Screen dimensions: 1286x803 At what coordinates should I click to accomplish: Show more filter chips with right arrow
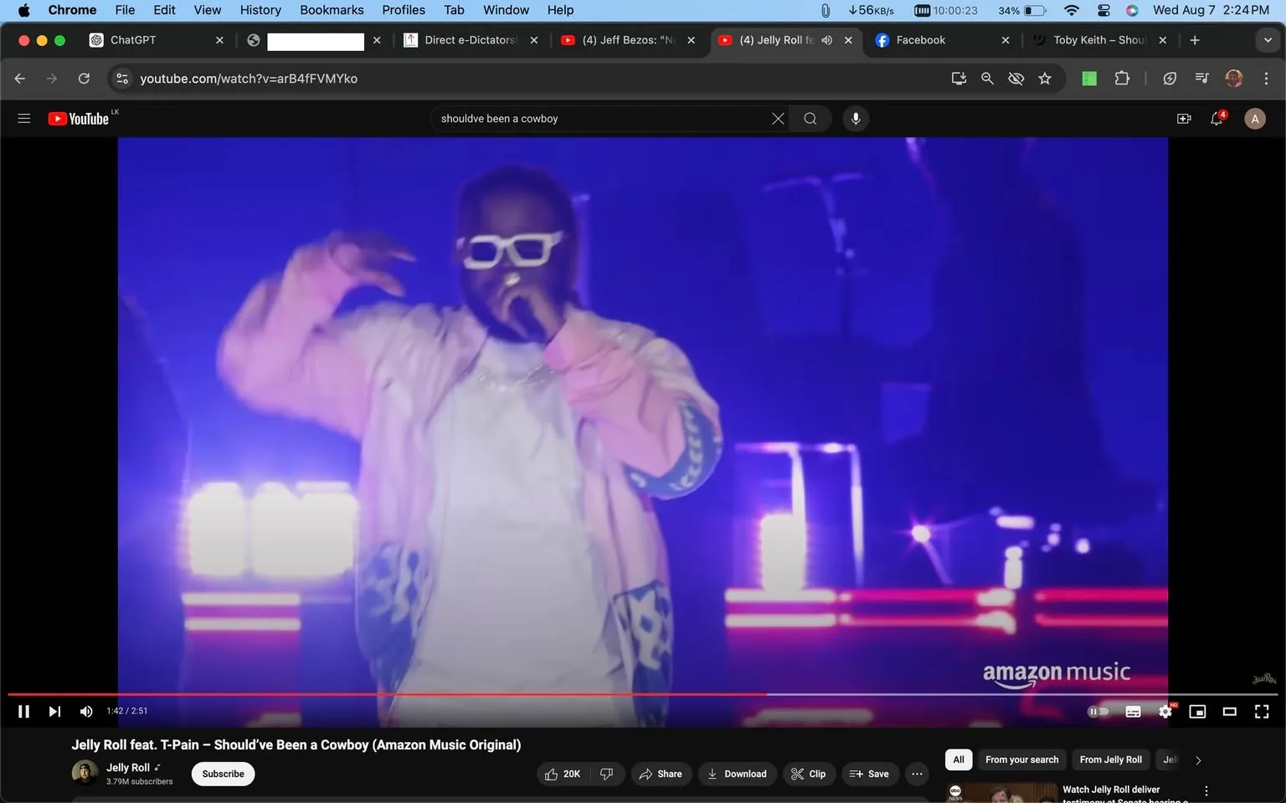point(1197,760)
